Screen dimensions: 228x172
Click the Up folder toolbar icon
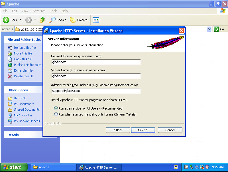pyautogui.click(x=42, y=20)
